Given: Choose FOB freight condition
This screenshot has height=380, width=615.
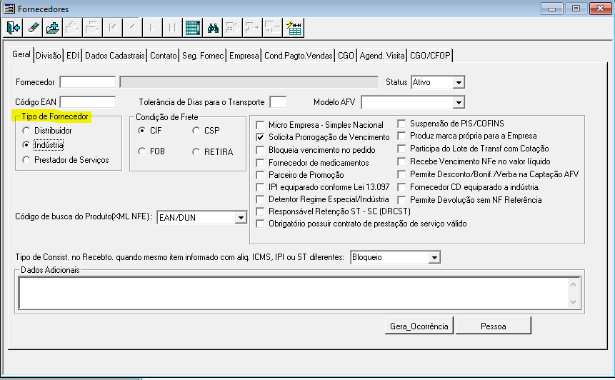Looking at the screenshot, I should coord(142,151).
